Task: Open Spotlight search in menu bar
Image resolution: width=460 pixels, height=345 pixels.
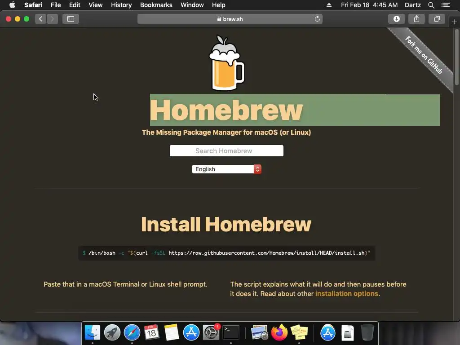Action: pyautogui.click(x=431, y=5)
